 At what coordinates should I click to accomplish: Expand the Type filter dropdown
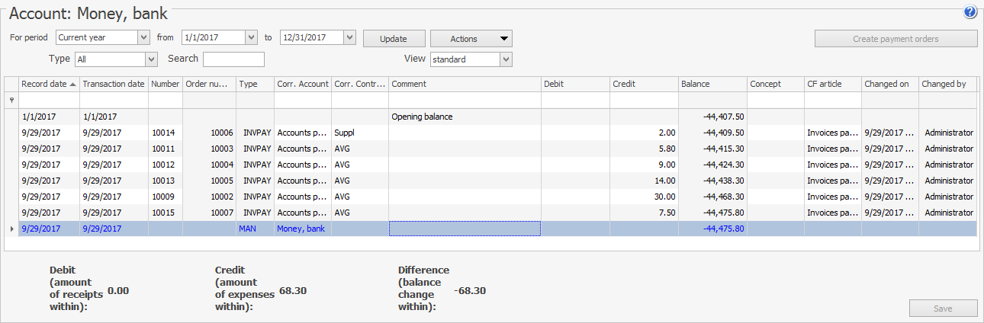[151, 59]
